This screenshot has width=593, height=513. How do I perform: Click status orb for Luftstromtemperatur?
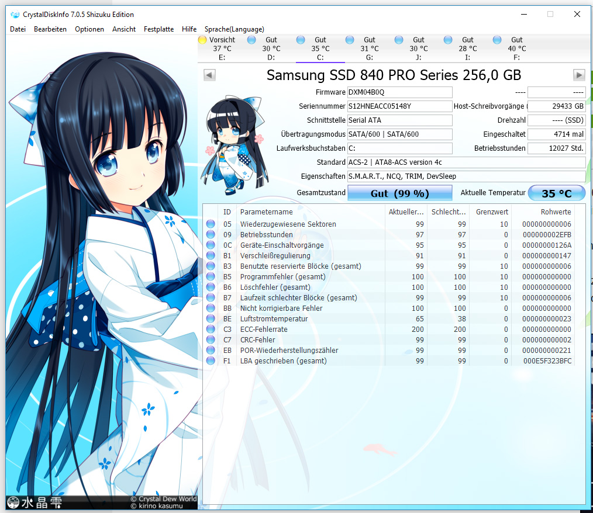(211, 319)
